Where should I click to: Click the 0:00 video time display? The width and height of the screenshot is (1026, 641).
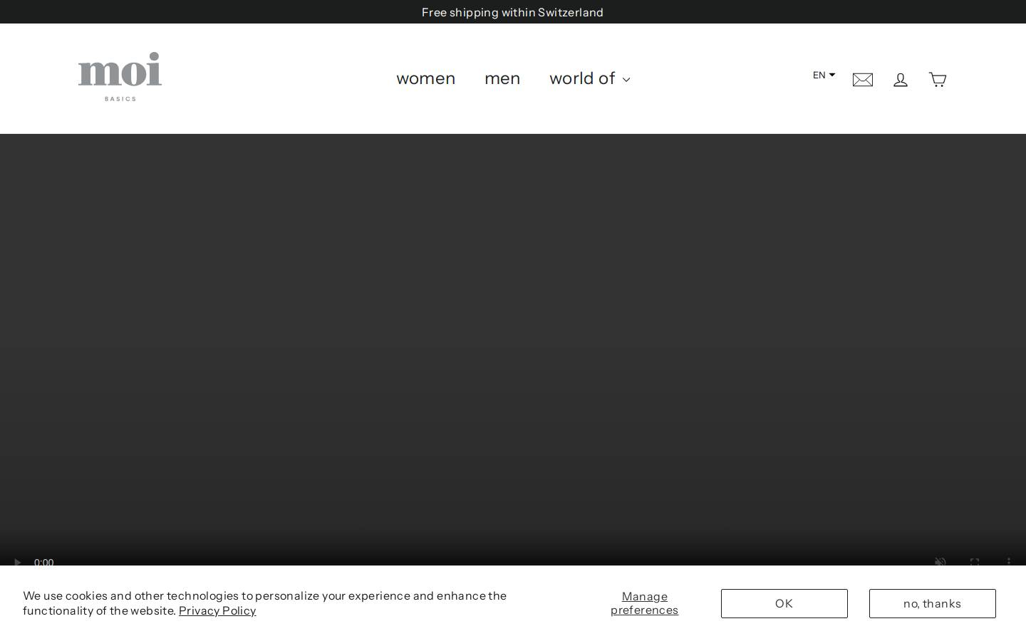click(x=43, y=562)
